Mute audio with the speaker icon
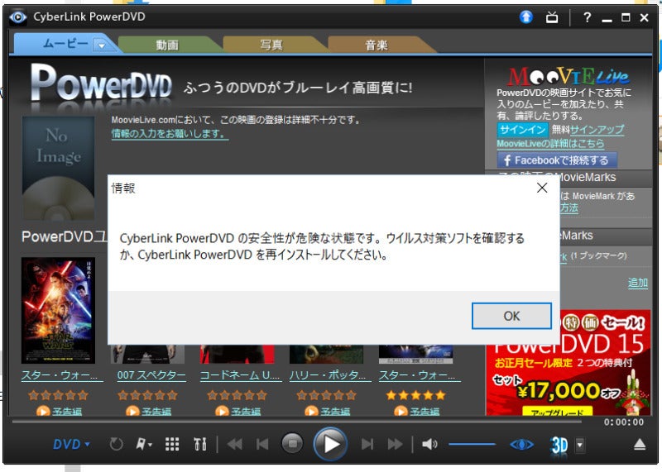Image resolution: width=662 pixels, height=472 pixels. 429,444
